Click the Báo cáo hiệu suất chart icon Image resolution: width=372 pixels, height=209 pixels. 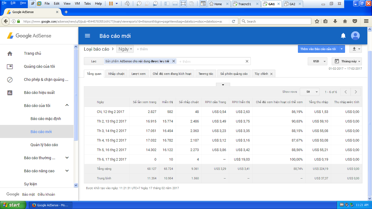[x=10, y=93]
